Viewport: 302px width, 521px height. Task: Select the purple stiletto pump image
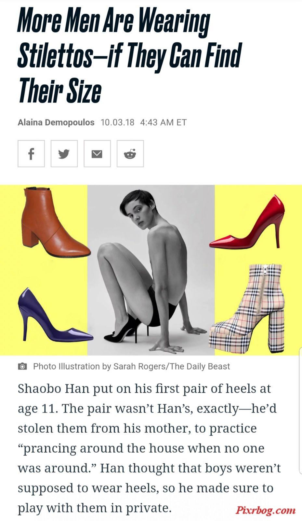click(54, 315)
